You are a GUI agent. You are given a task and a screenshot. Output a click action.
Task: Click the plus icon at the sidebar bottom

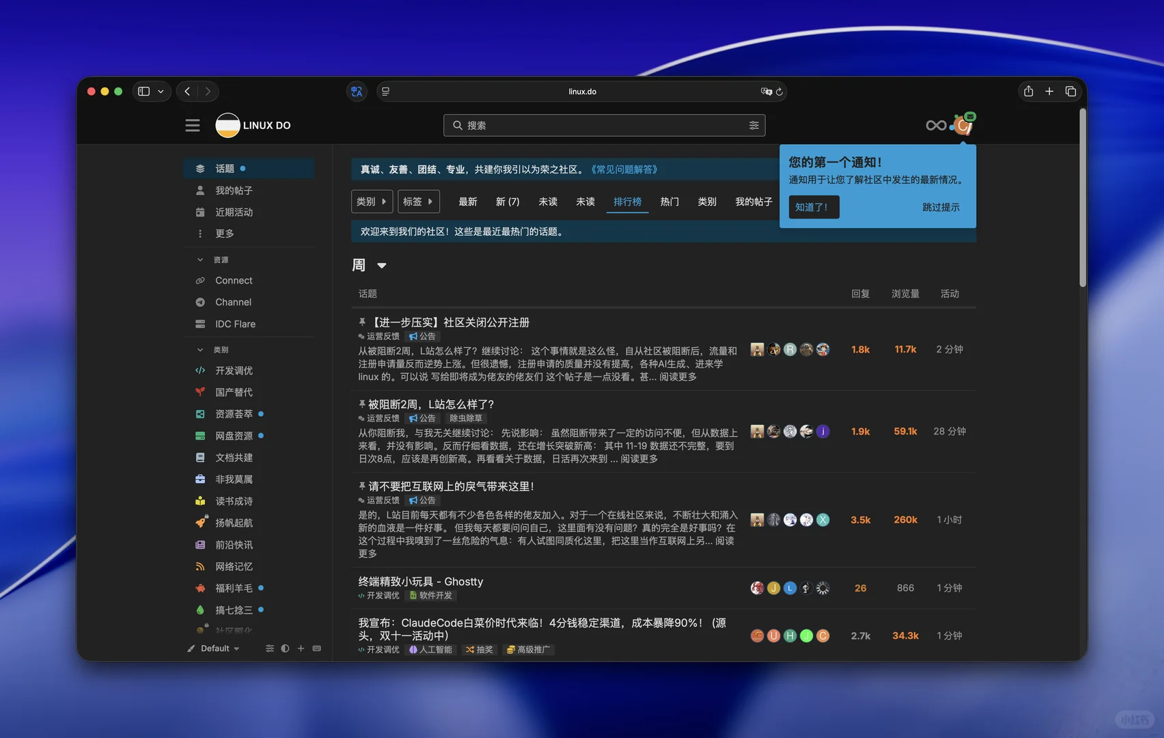[x=301, y=648]
